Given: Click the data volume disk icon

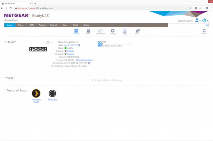Looking at the screenshot, I should pos(100,44).
